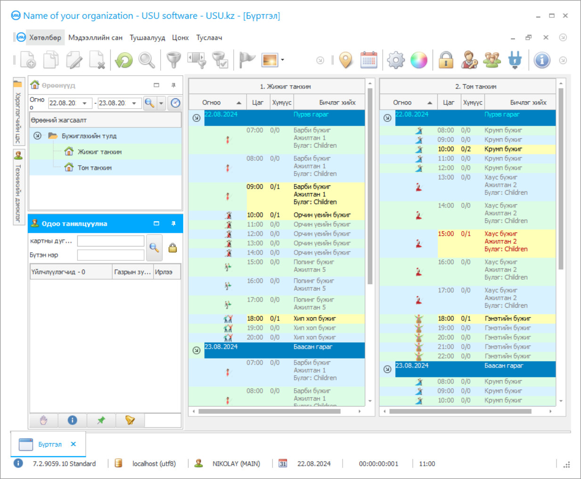The width and height of the screenshot is (581, 479).
Task: Click the Цаг column header in Том танхим
Action: (x=449, y=103)
